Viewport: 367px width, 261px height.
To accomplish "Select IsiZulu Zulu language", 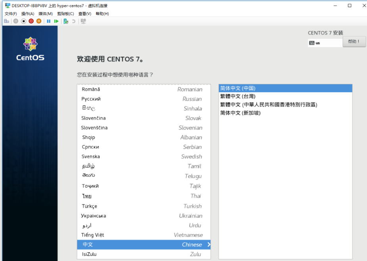I will click(x=144, y=254).
